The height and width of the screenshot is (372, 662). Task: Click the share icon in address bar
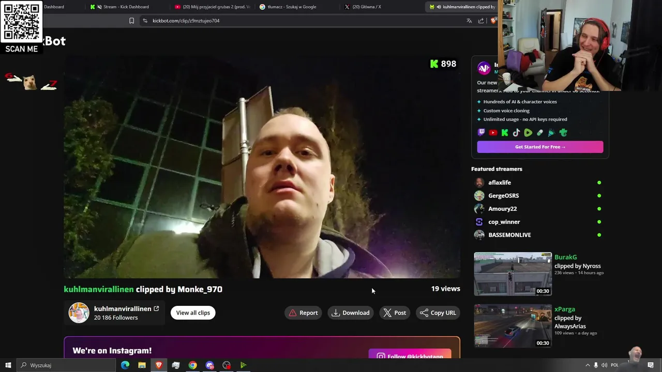tap(481, 21)
